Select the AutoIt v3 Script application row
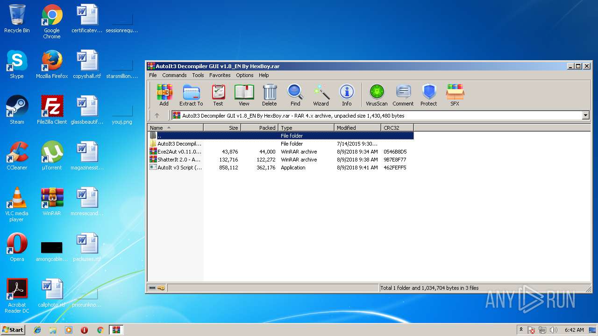Screen dimensions: 598x336 tap(281, 168)
